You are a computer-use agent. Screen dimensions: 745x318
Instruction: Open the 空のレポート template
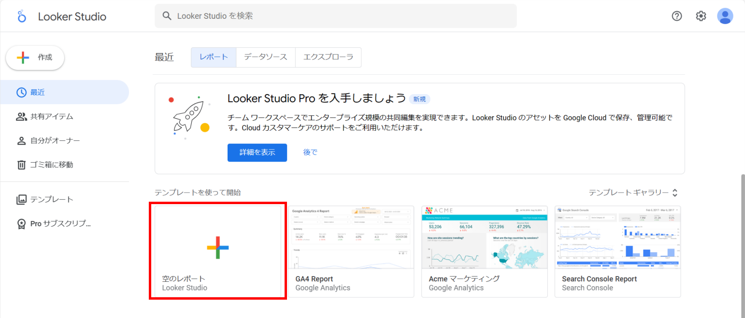[x=217, y=250]
